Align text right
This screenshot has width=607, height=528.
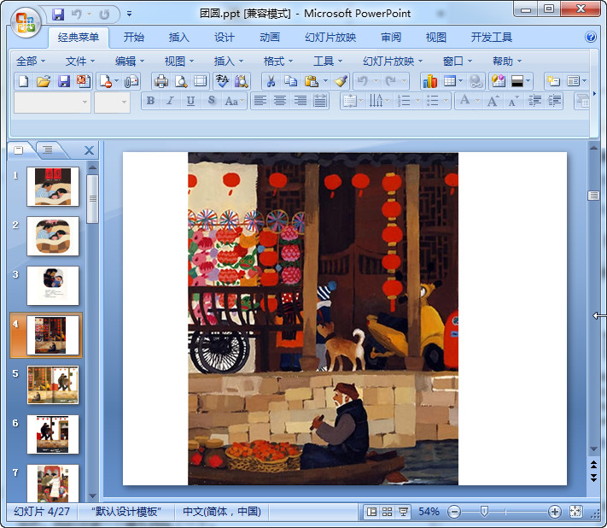301,101
